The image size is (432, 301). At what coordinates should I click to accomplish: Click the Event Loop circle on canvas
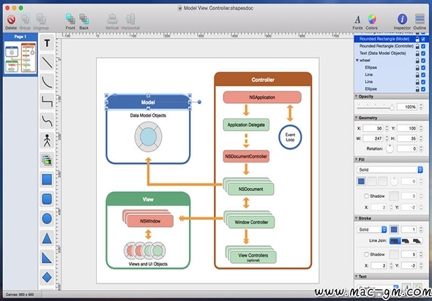[x=290, y=137]
